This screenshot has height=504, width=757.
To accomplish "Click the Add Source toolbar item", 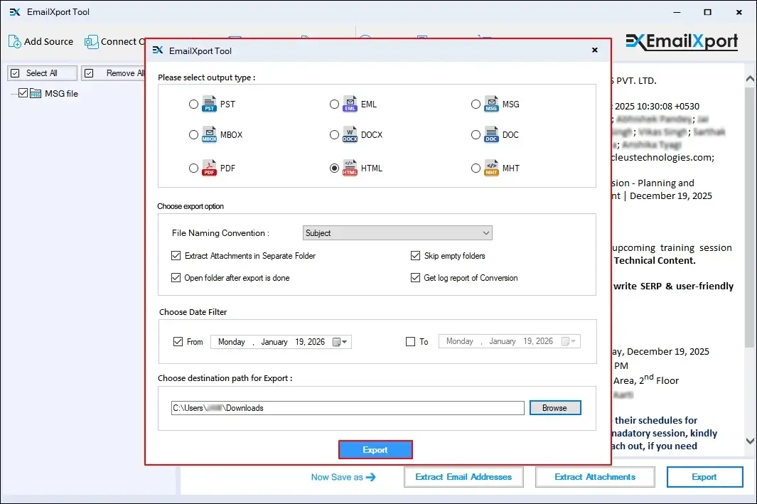I will click(x=41, y=41).
